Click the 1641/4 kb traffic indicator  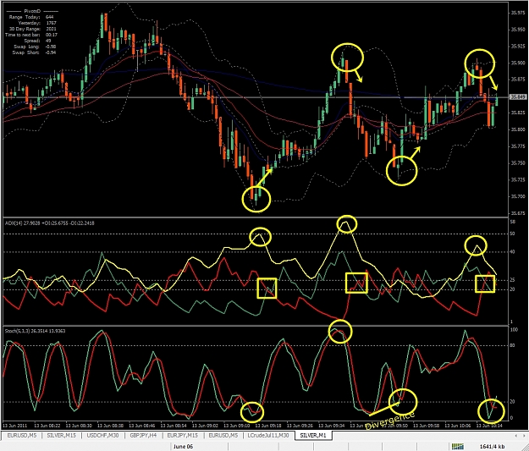[x=492, y=447]
